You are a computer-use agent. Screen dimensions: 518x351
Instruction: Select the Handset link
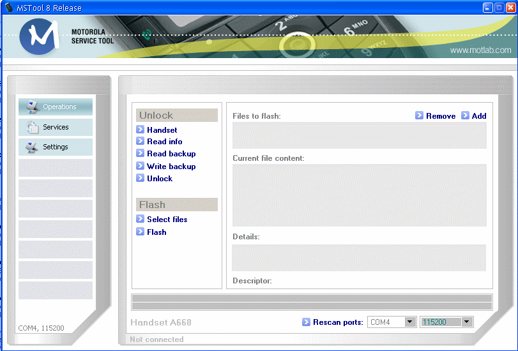point(162,130)
